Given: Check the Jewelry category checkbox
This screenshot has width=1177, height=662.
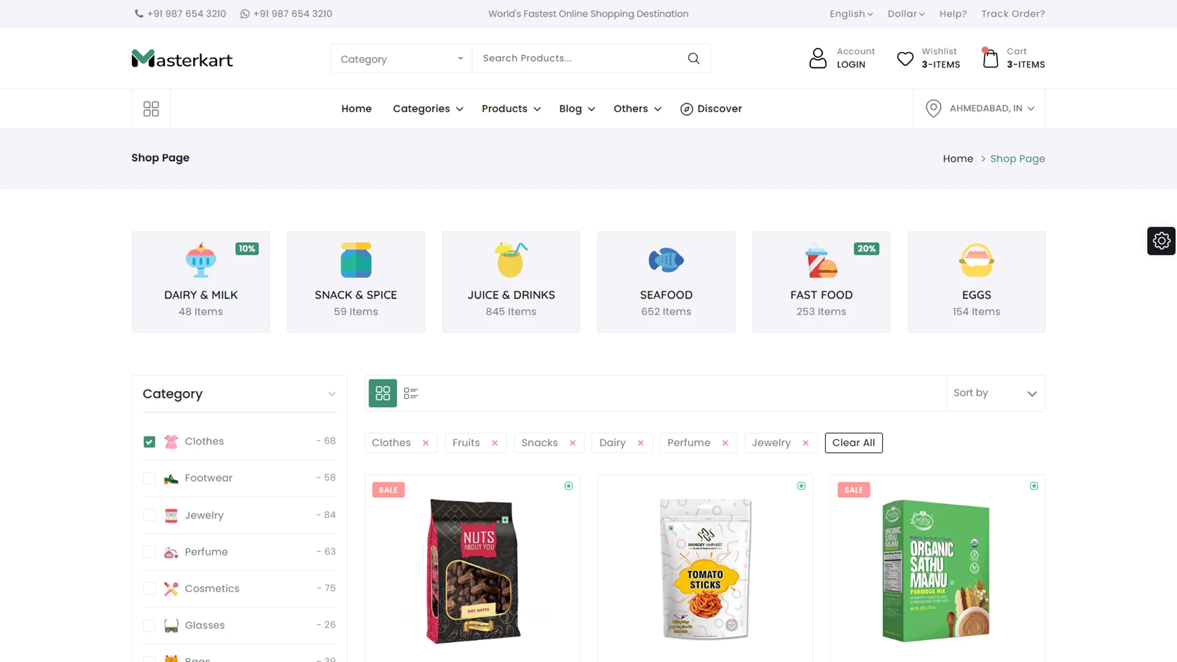Looking at the screenshot, I should pyautogui.click(x=149, y=516).
